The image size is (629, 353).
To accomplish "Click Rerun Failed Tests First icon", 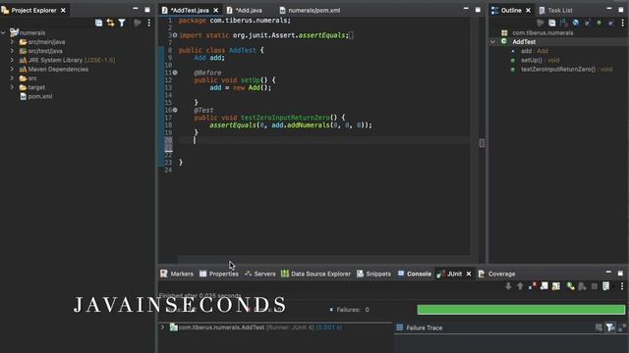I will [x=582, y=286].
